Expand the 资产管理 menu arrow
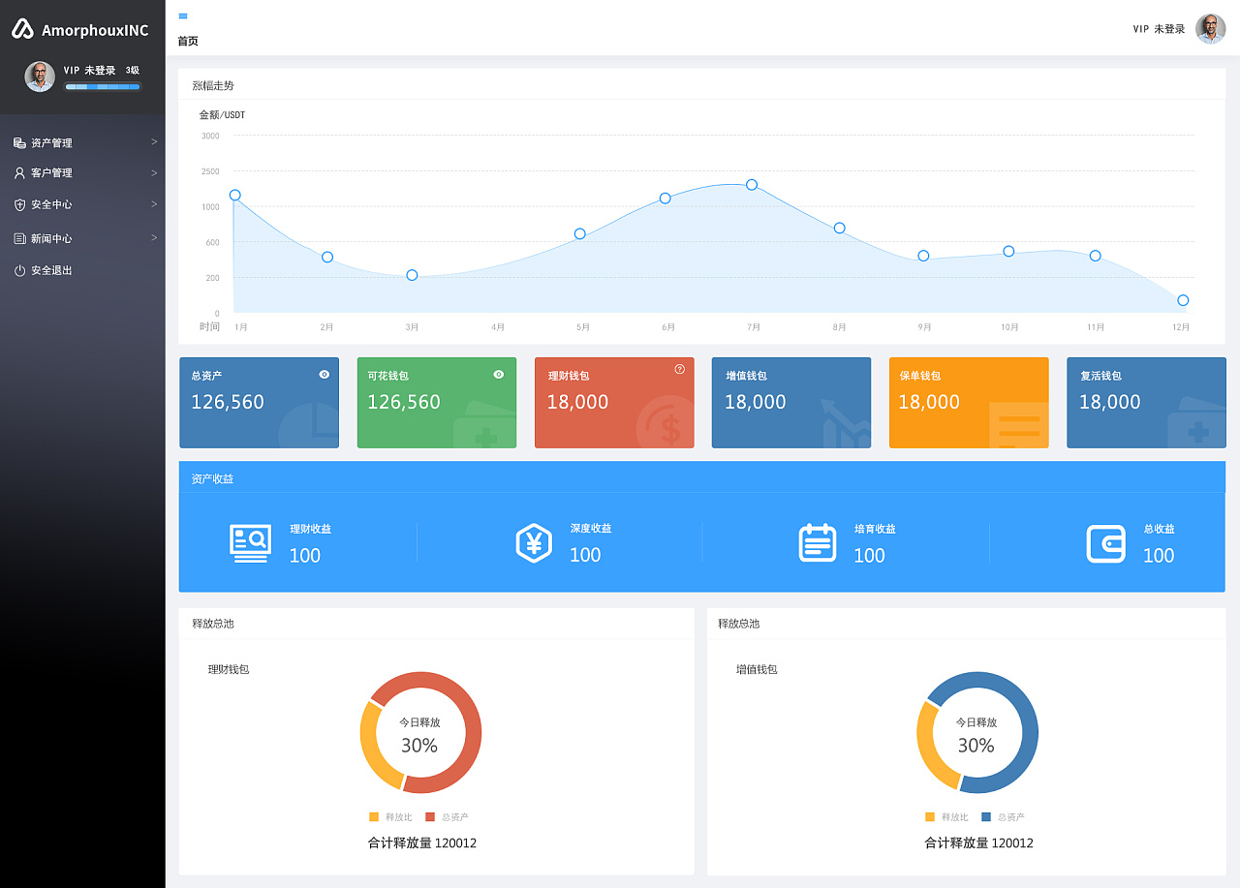This screenshot has height=888, width=1240. click(x=154, y=141)
